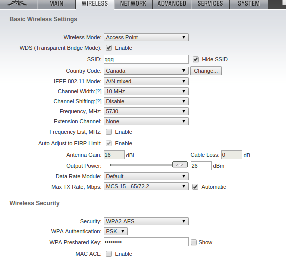
Task: Go to the SYSTEM tab
Action: [x=249, y=4]
